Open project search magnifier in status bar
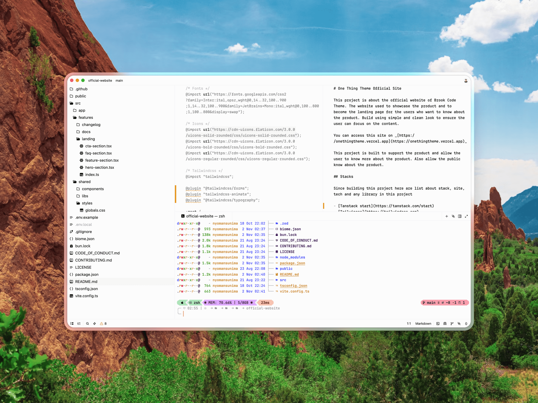Image resolution: width=538 pixels, height=403 pixels. 87,324
